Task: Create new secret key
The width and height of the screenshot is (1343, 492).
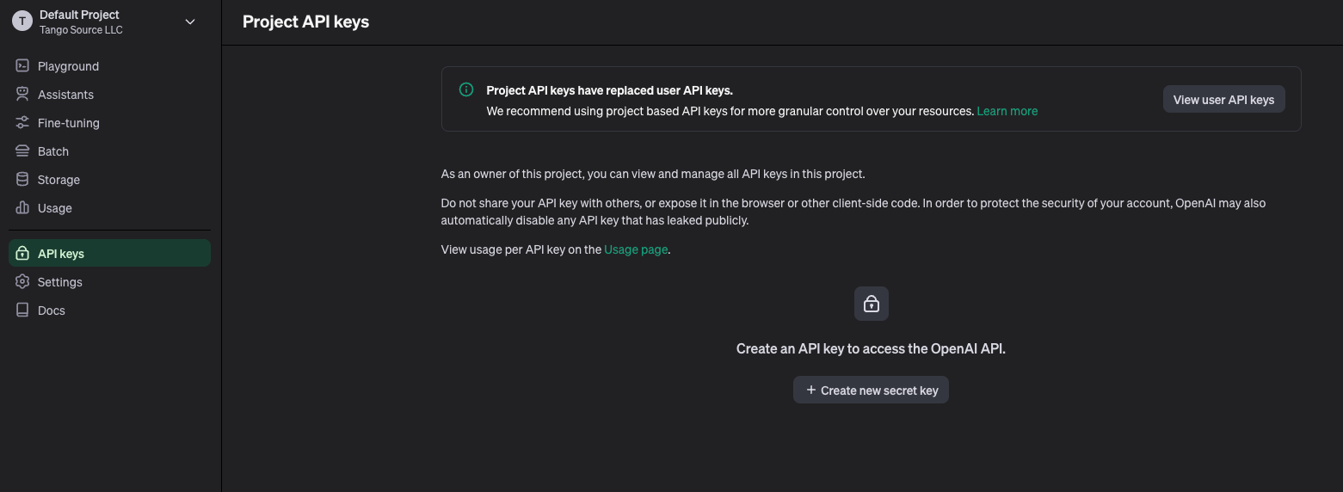Action: coord(872,390)
